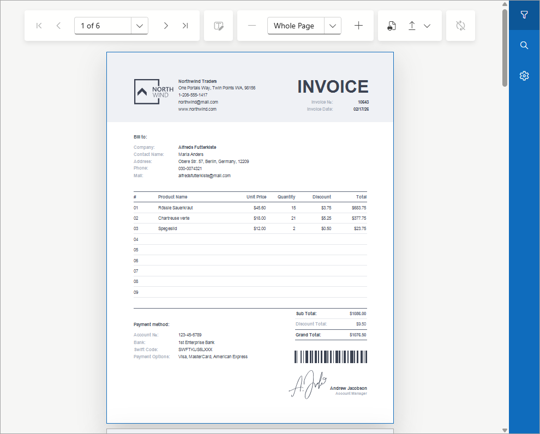Viewport: 540px width, 434px height.
Task: Click swift code 'SWFTKUS5LXXX'
Action: coord(195,349)
